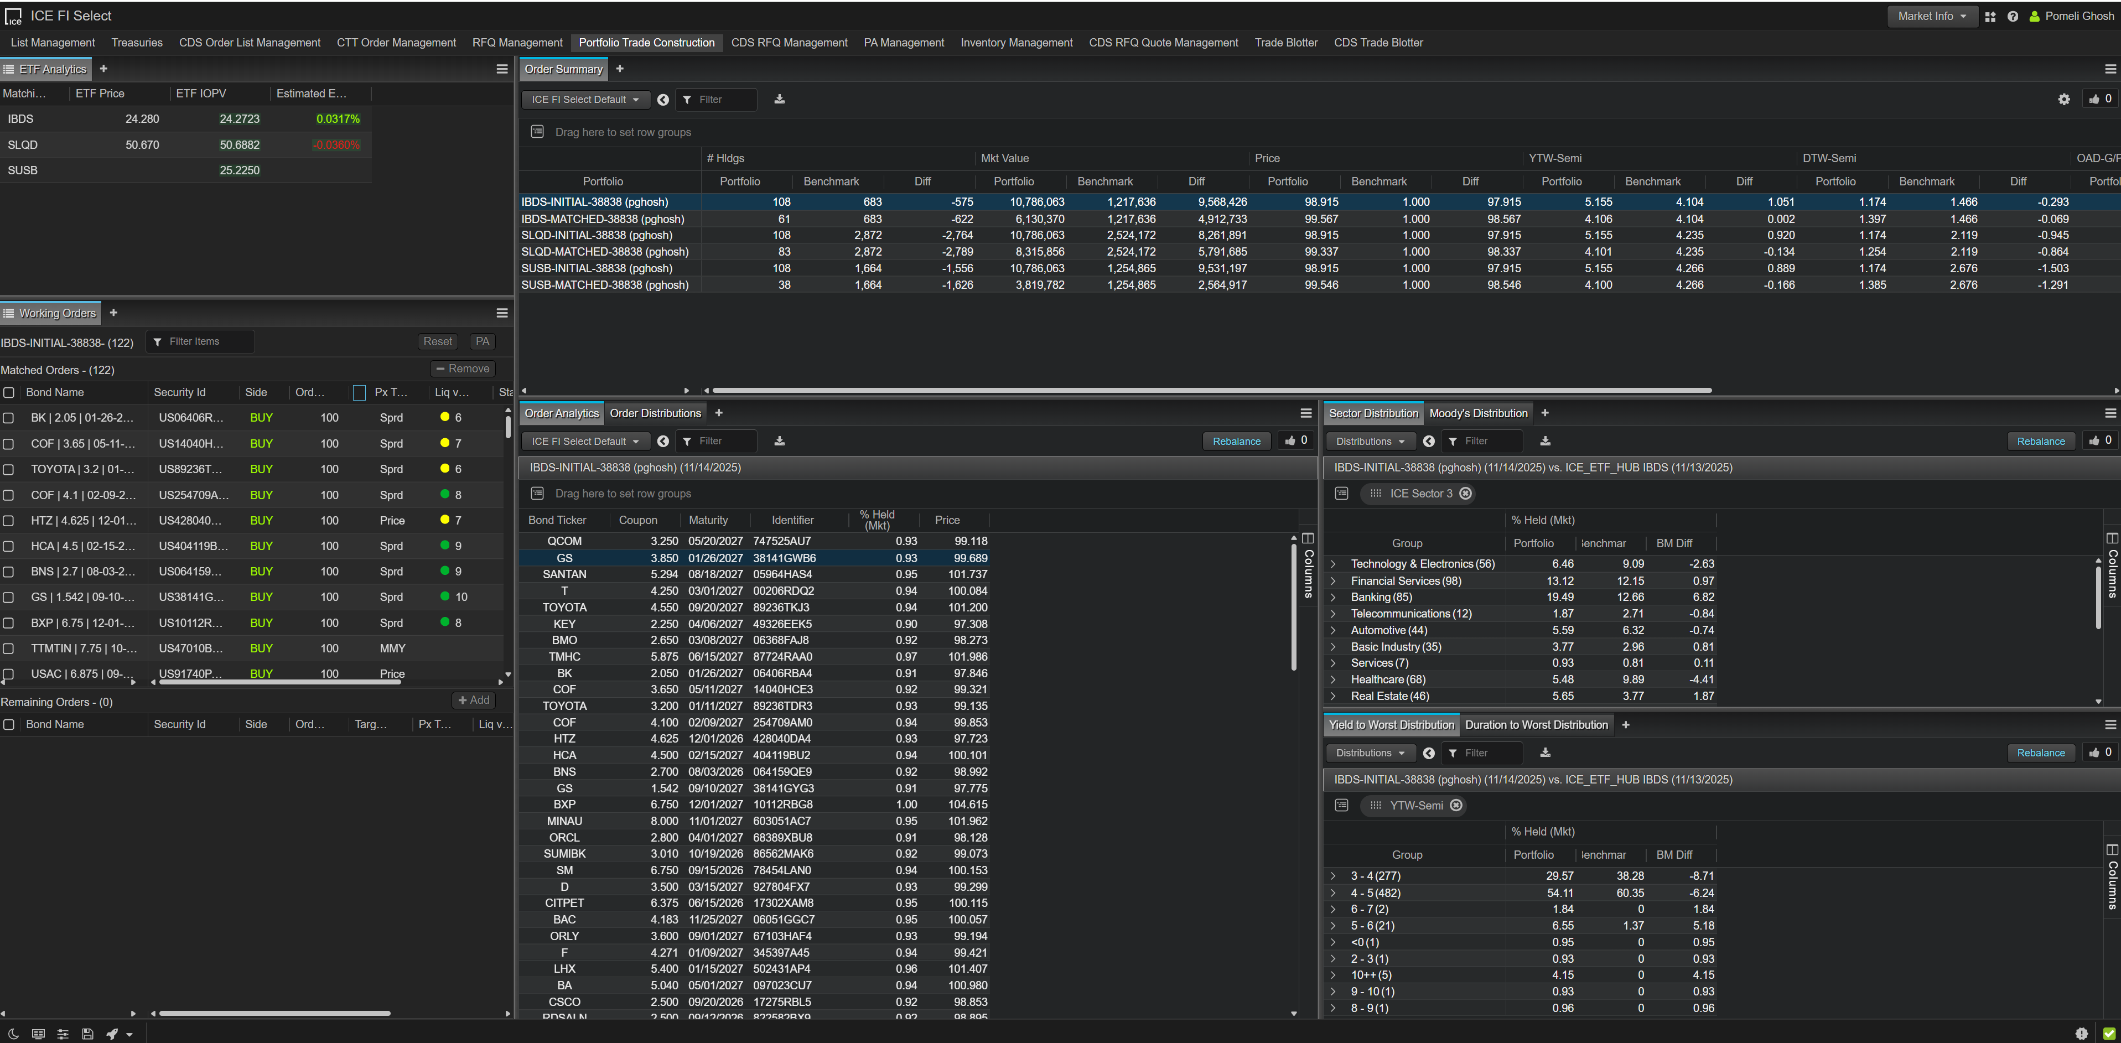The width and height of the screenshot is (2121, 1043).
Task: Open the ICE FI Select Default dropdown
Action: click(584, 99)
